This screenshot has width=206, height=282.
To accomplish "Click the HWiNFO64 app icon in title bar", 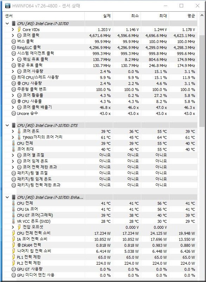I will click(7, 6).
